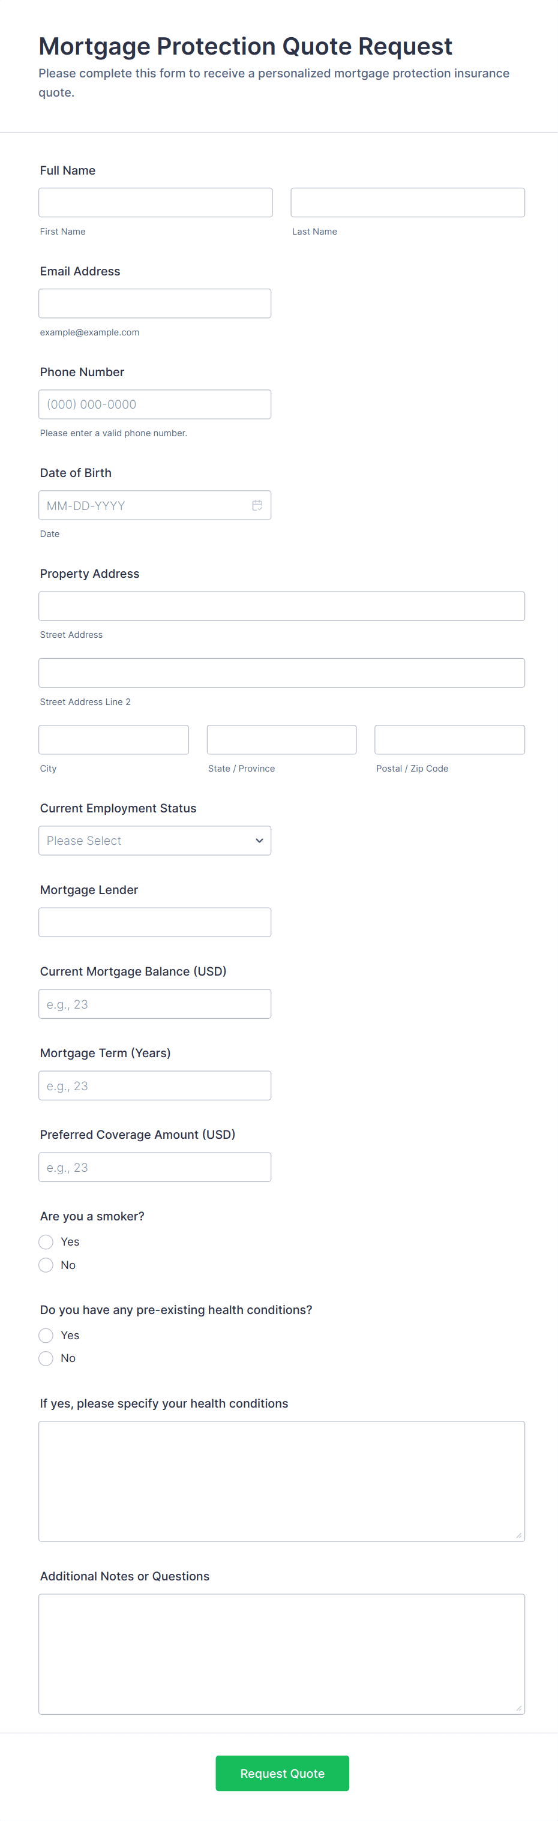
Task: Click the Street Address field
Action: point(281,607)
